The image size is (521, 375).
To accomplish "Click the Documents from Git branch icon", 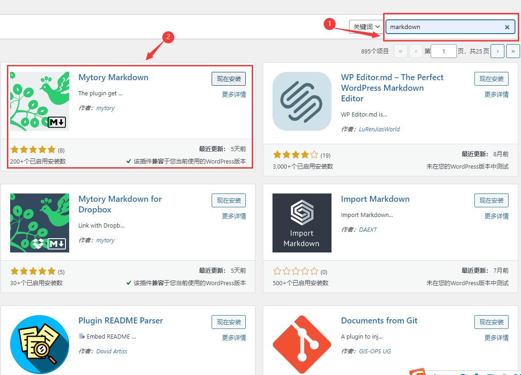I will [302, 344].
